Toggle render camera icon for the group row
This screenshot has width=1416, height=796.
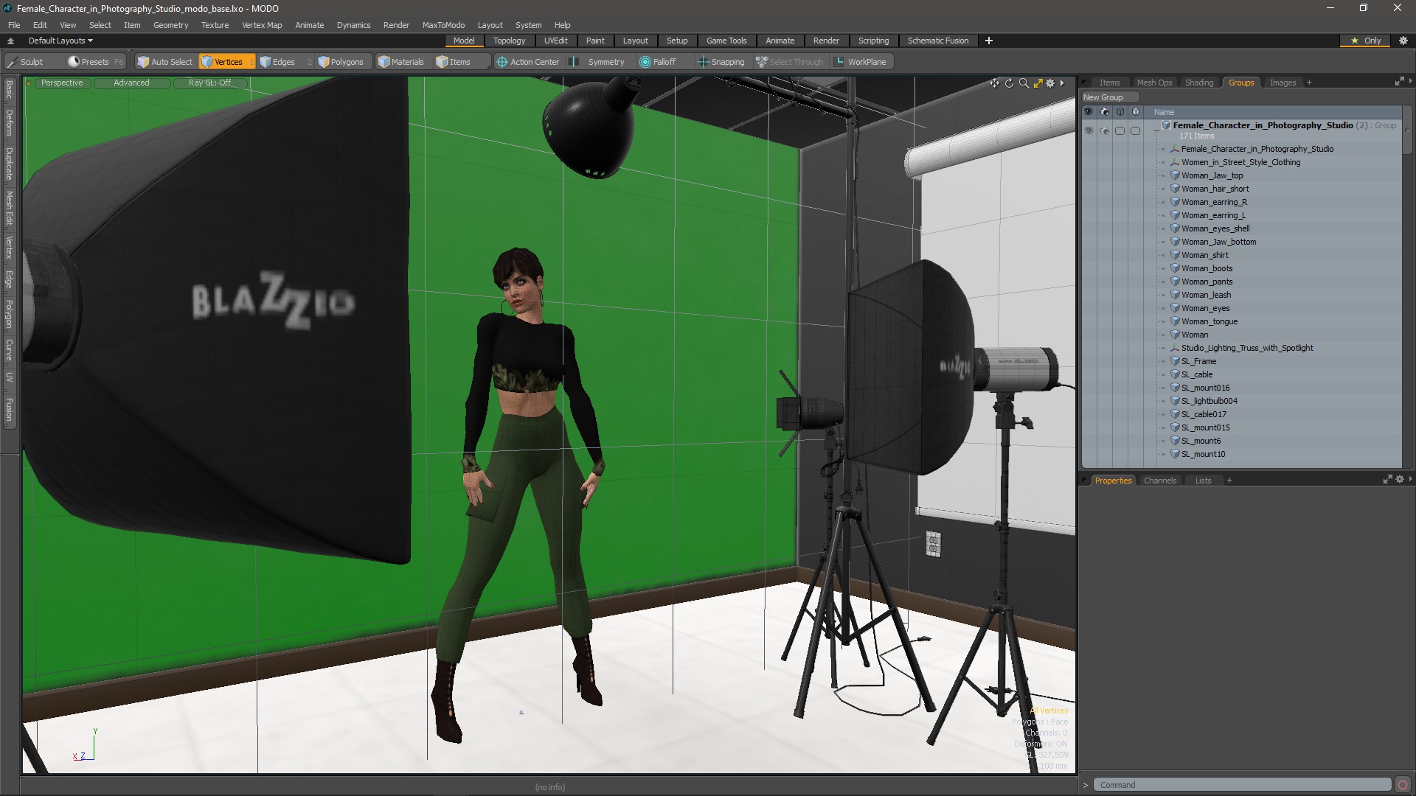tap(1104, 131)
